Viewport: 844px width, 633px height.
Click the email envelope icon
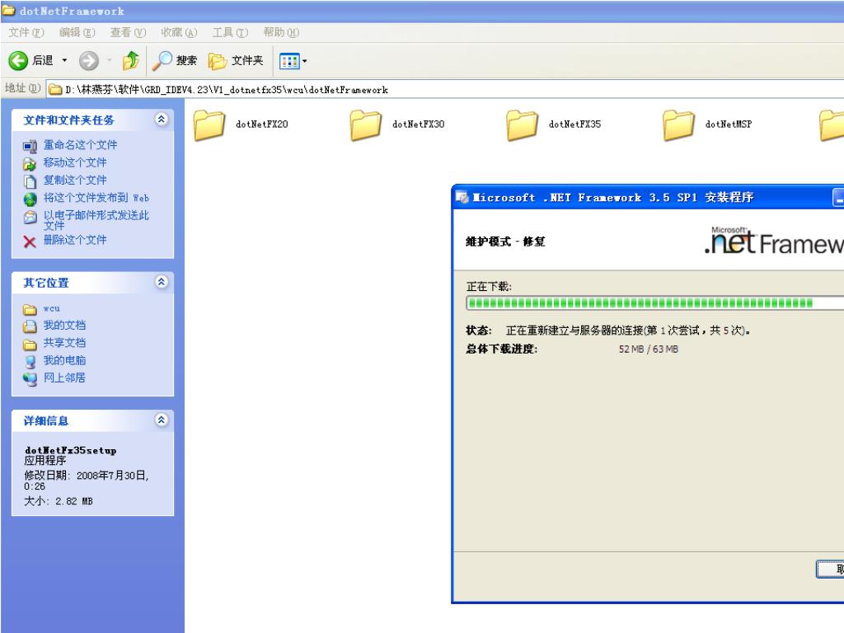pyautogui.click(x=30, y=217)
